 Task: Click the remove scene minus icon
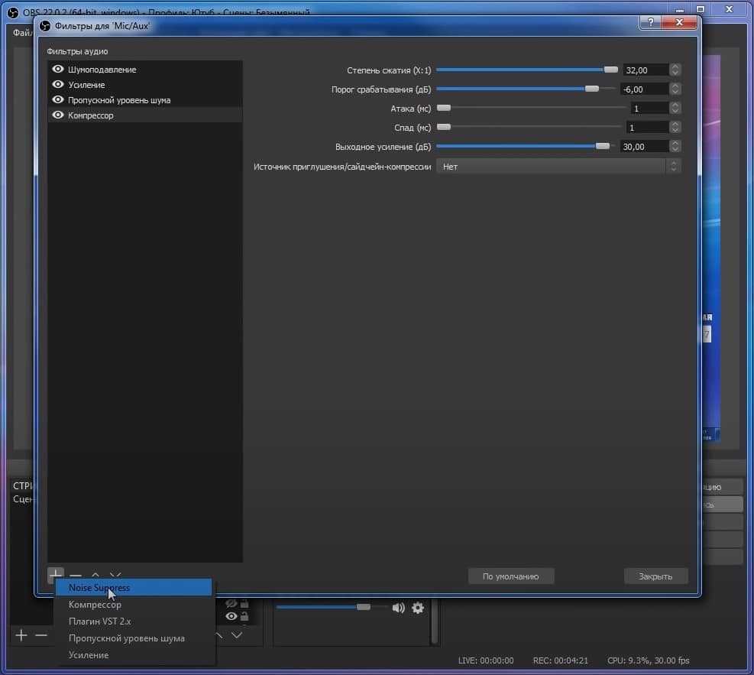(x=41, y=635)
